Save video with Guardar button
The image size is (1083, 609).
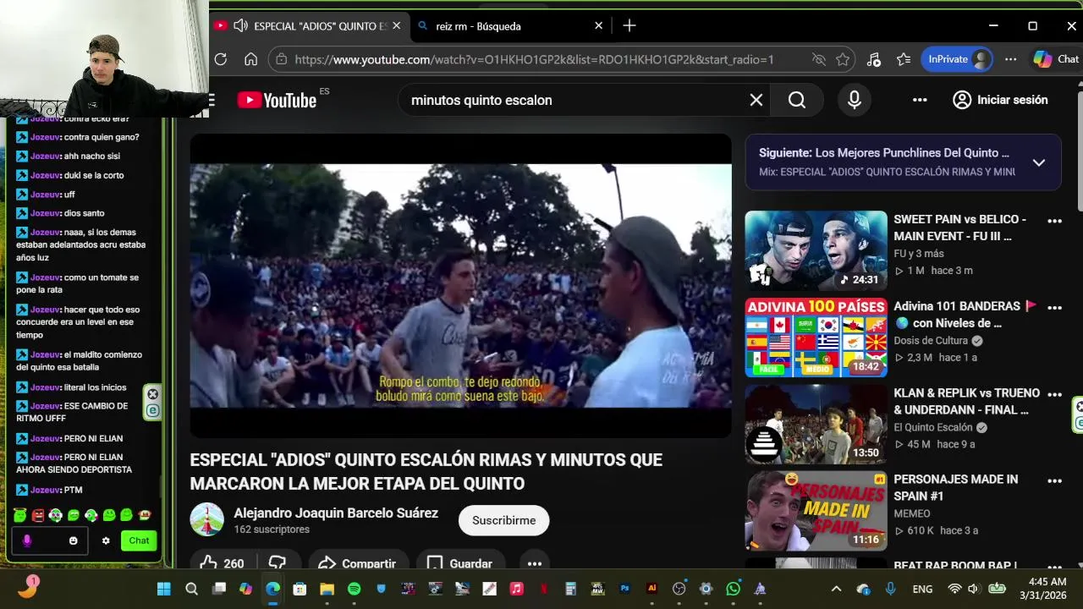point(460,564)
